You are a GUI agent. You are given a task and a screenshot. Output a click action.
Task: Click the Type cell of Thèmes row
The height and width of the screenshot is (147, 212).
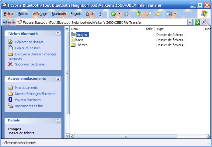tap(169, 45)
